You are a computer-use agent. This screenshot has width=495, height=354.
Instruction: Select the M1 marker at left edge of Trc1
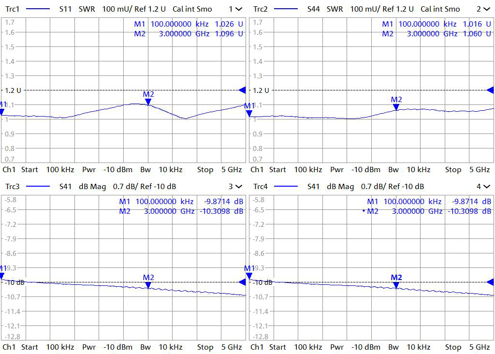point(2,112)
